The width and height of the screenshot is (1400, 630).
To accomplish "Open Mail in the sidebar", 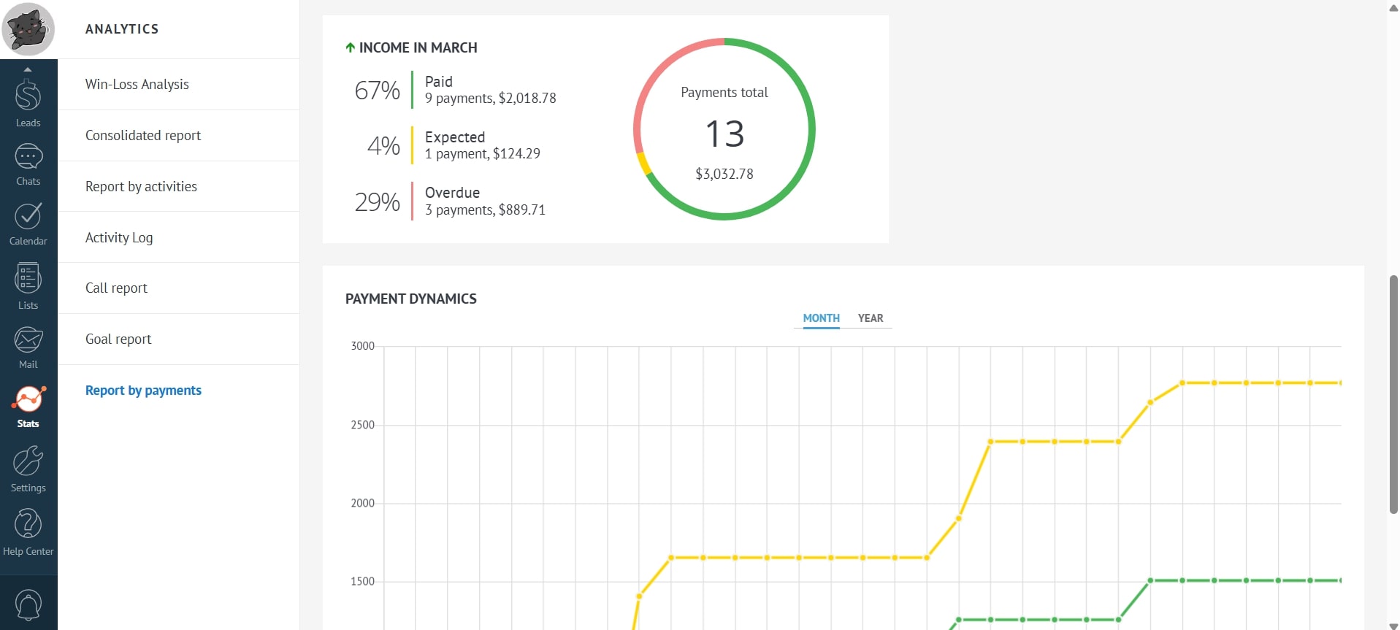I will [28, 340].
